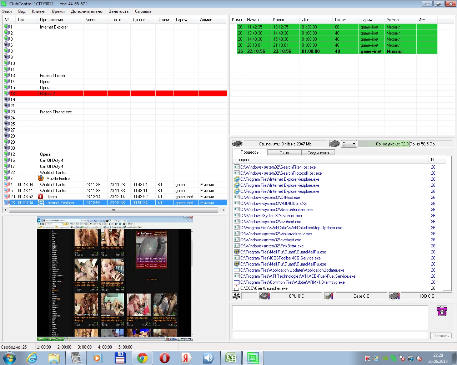Screen dimensions: 457x365
Task: Click the message input field beside Послать
Action: coord(330,335)
